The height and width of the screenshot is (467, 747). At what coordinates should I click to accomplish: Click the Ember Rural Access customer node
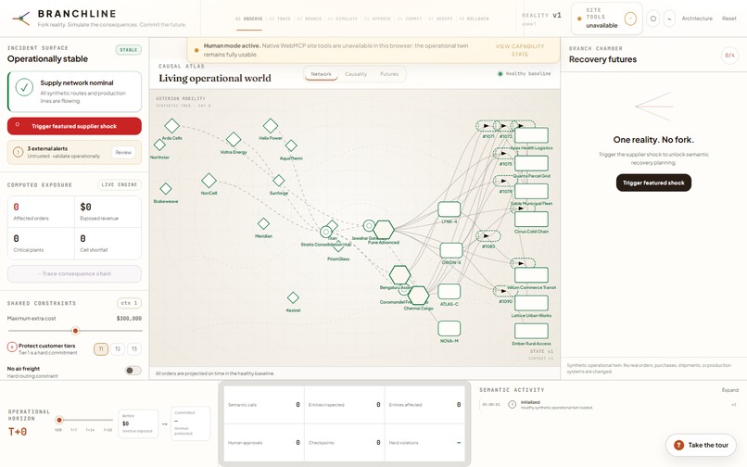click(x=531, y=331)
